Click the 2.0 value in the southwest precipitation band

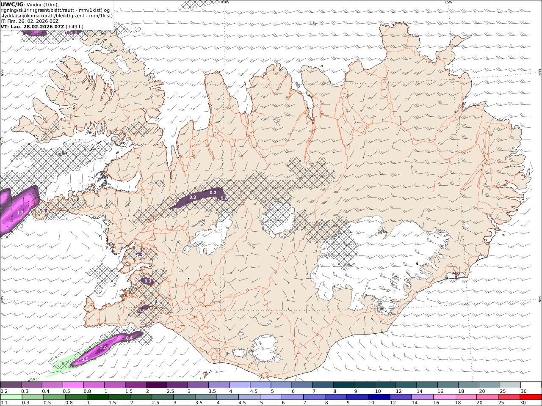103,348
